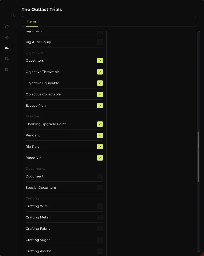Disable the Objective Throwable checkbox
This screenshot has height=256, width=204.
(x=100, y=72)
